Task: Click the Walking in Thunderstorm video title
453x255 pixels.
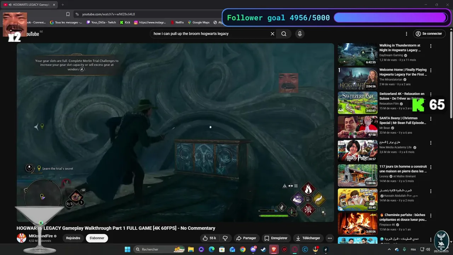Action: click(400, 48)
